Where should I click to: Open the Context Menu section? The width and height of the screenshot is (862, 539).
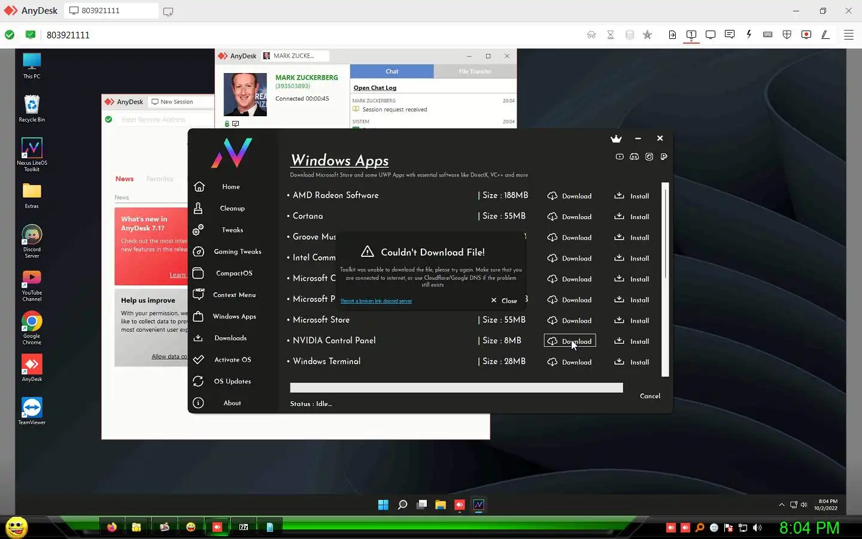pos(233,295)
